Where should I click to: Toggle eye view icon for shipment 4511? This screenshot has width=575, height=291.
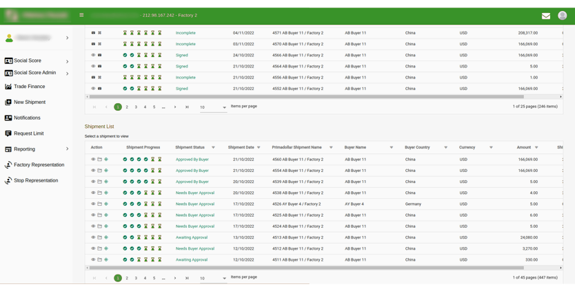pos(93,260)
